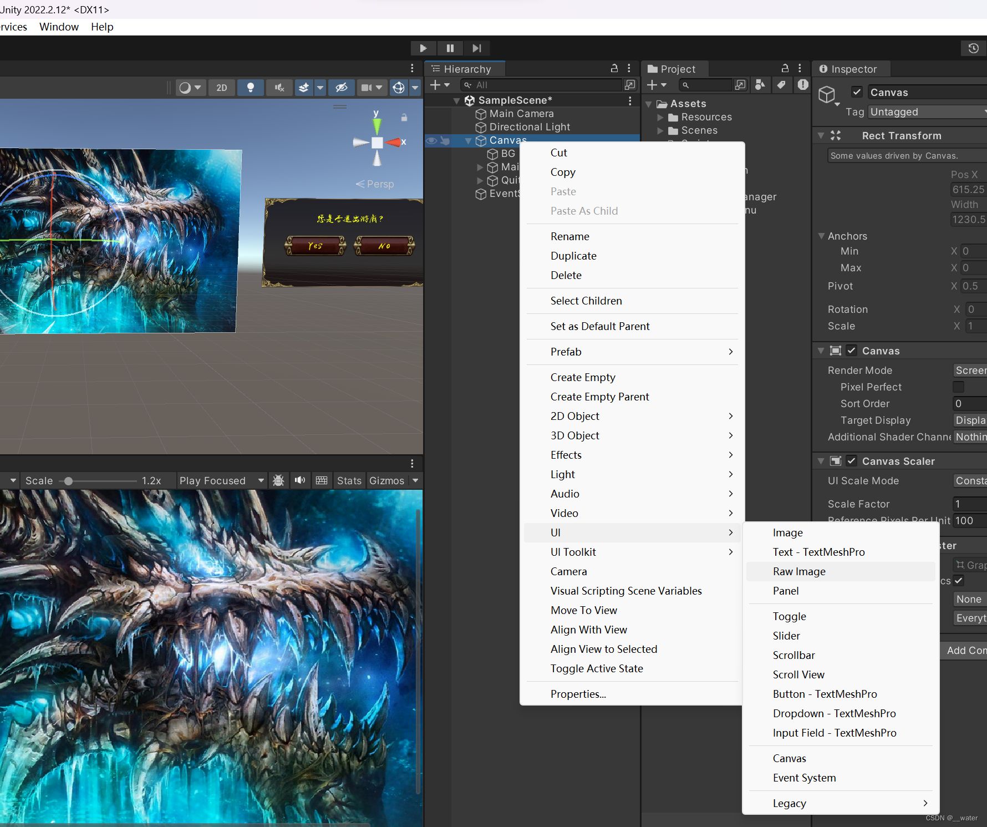Click the Step forward button

tap(476, 48)
